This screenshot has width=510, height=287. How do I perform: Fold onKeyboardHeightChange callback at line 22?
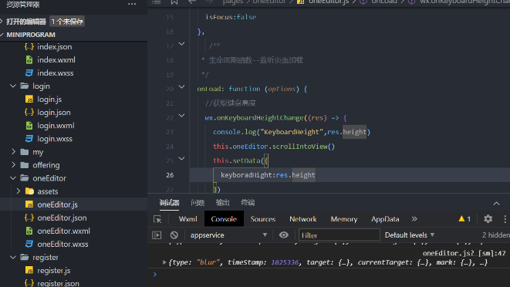point(181,116)
